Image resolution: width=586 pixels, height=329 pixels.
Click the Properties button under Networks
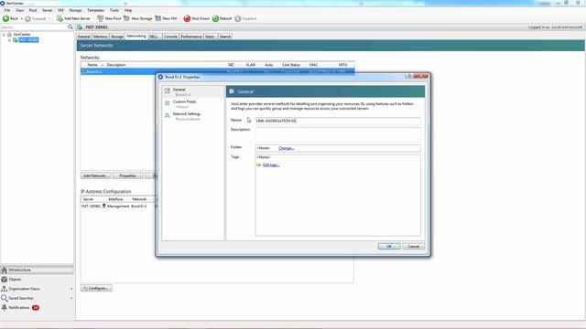(127, 175)
